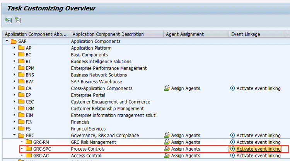
Task: Select the GRC-AC tree item
Action: pyautogui.click(x=41, y=156)
